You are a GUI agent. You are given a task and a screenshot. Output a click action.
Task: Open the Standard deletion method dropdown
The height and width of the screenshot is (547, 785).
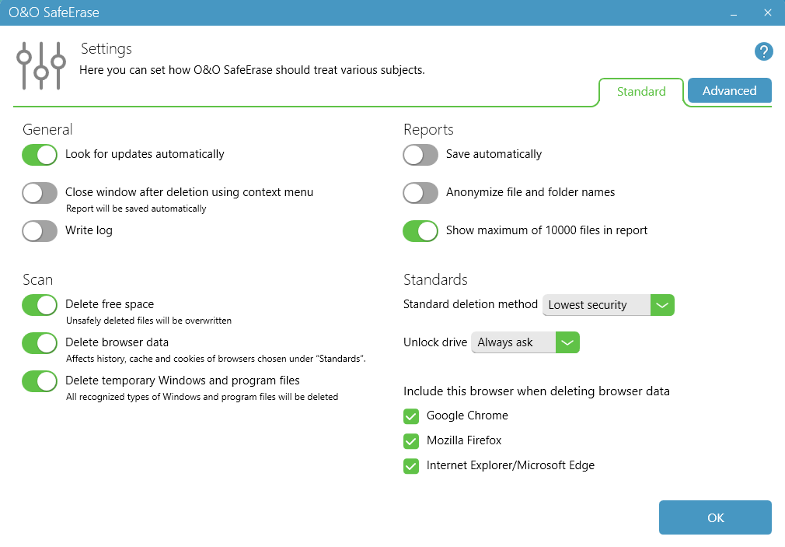tap(662, 305)
